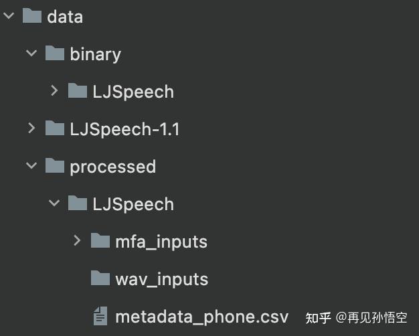Click the data folder icon

pyautogui.click(x=32, y=16)
